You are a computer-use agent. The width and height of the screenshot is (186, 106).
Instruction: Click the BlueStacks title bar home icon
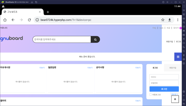32,2
